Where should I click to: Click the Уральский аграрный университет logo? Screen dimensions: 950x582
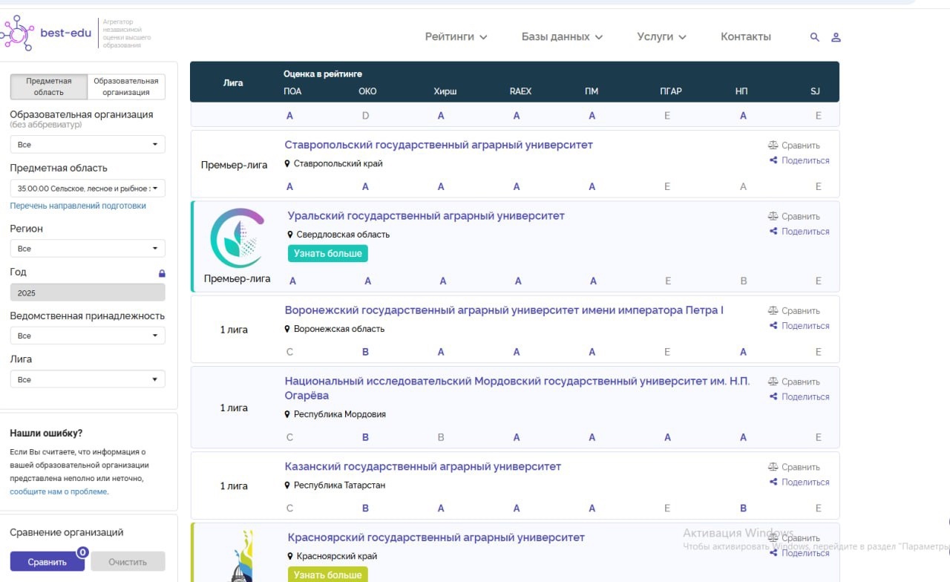[237, 238]
